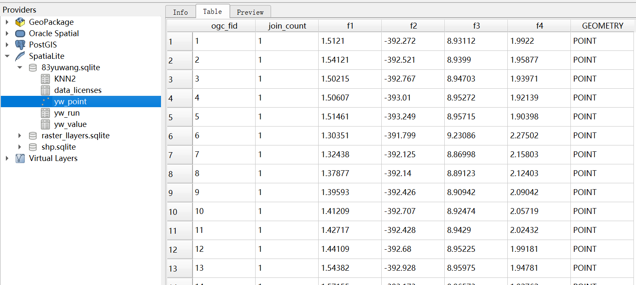This screenshot has height=285, width=636.
Task: Click the SpatiaLite feather icon
Action: tap(20, 56)
